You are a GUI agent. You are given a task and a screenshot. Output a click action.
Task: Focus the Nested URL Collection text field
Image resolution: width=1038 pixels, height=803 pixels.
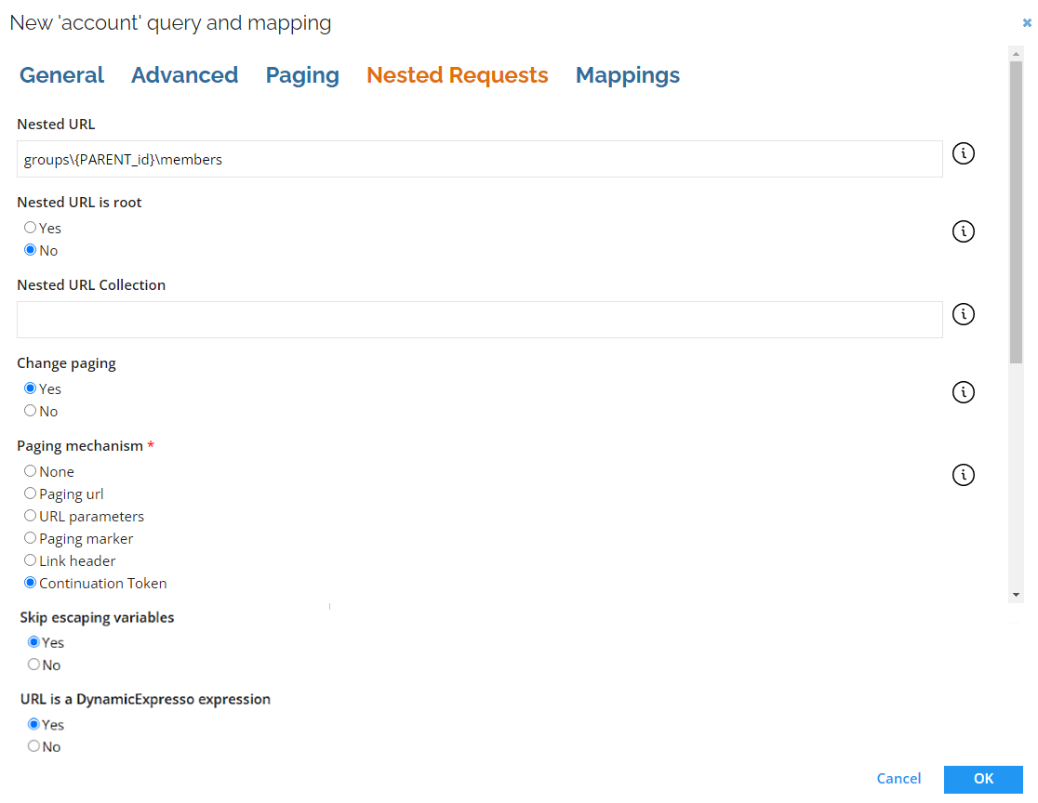point(479,320)
